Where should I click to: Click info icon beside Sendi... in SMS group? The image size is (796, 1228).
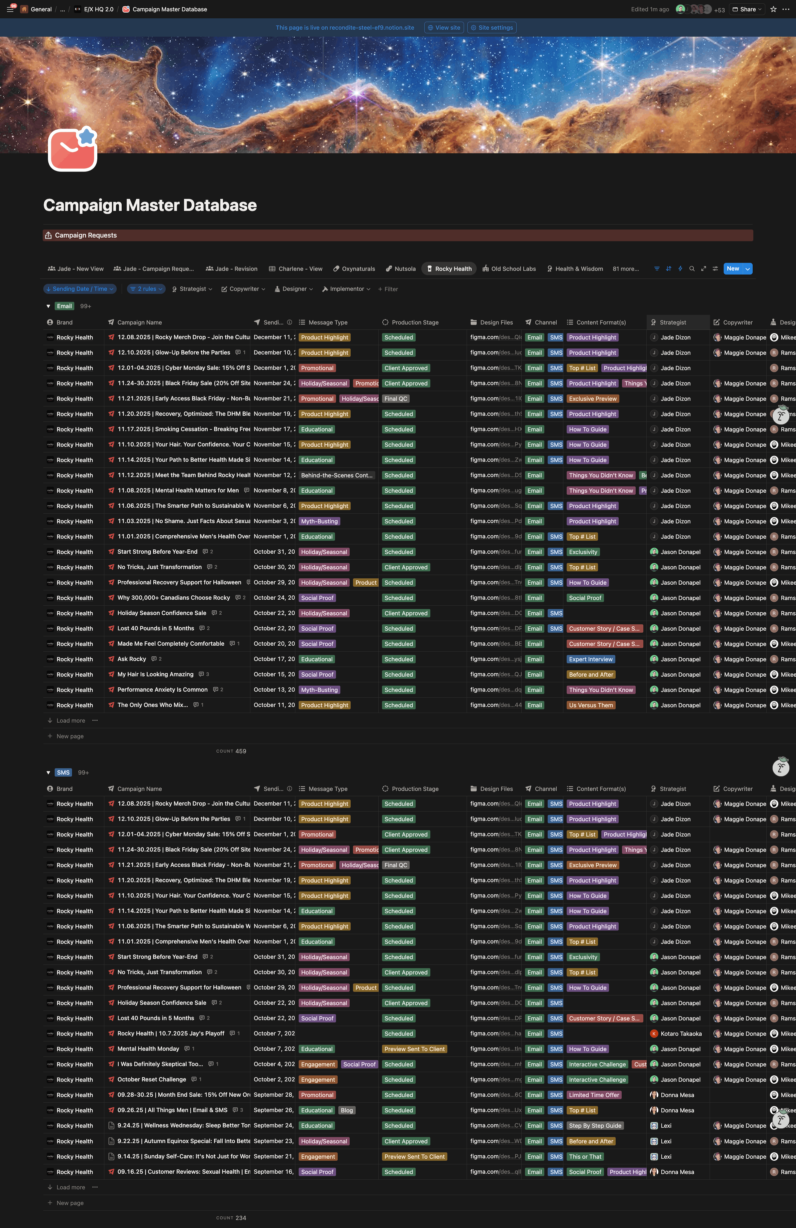[290, 789]
